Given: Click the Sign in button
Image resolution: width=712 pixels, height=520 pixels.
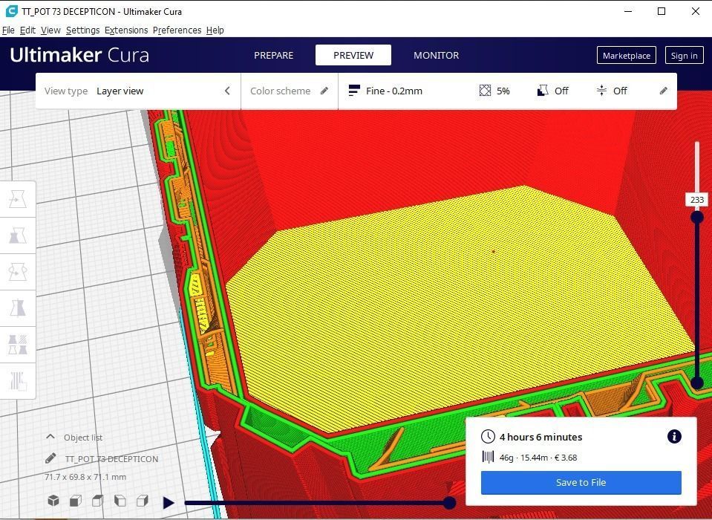Looking at the screenshot, I should (x=684, y=56).
